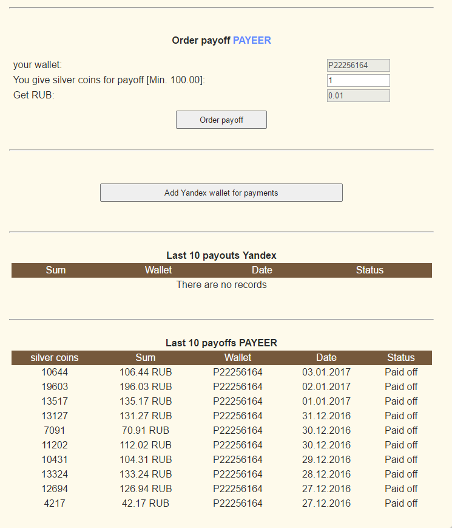Click the wallet cell in the 10644 row
The height and width of the screenshot is (528, 452).
(x=238, y=372)
